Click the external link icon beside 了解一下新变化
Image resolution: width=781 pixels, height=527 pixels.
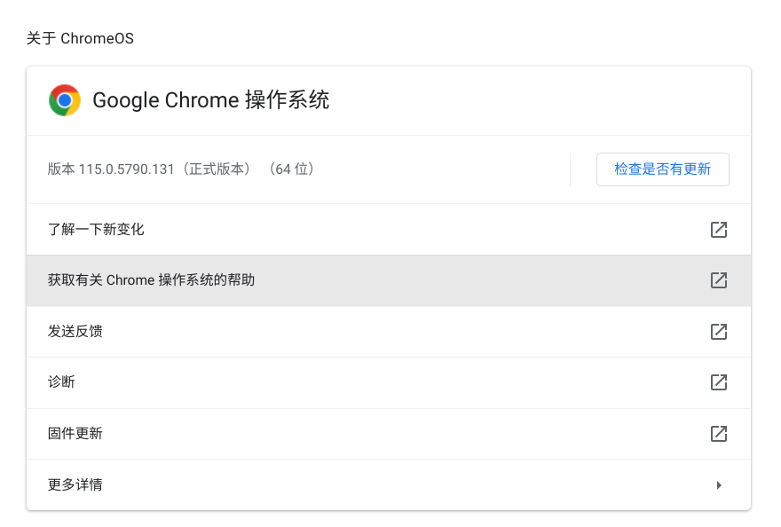(718, 229)
